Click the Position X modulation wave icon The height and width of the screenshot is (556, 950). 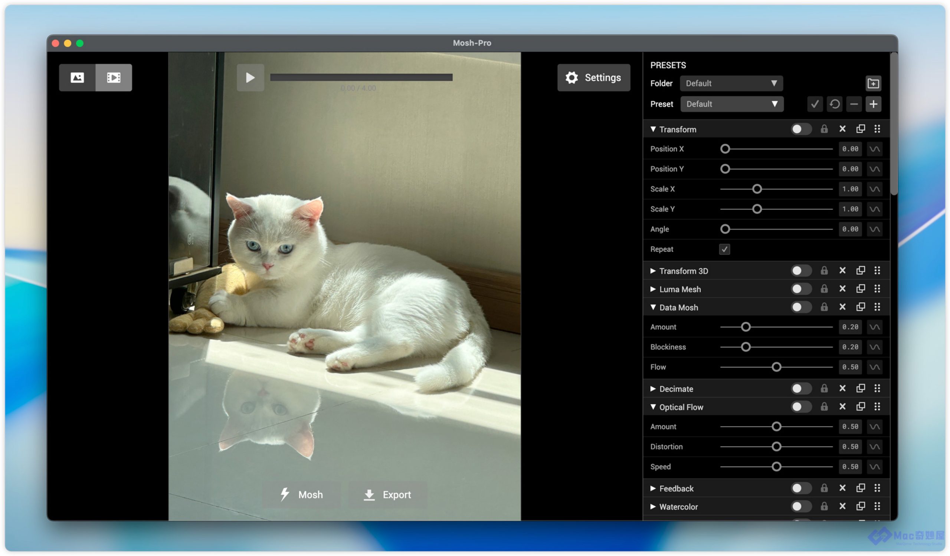874,149
